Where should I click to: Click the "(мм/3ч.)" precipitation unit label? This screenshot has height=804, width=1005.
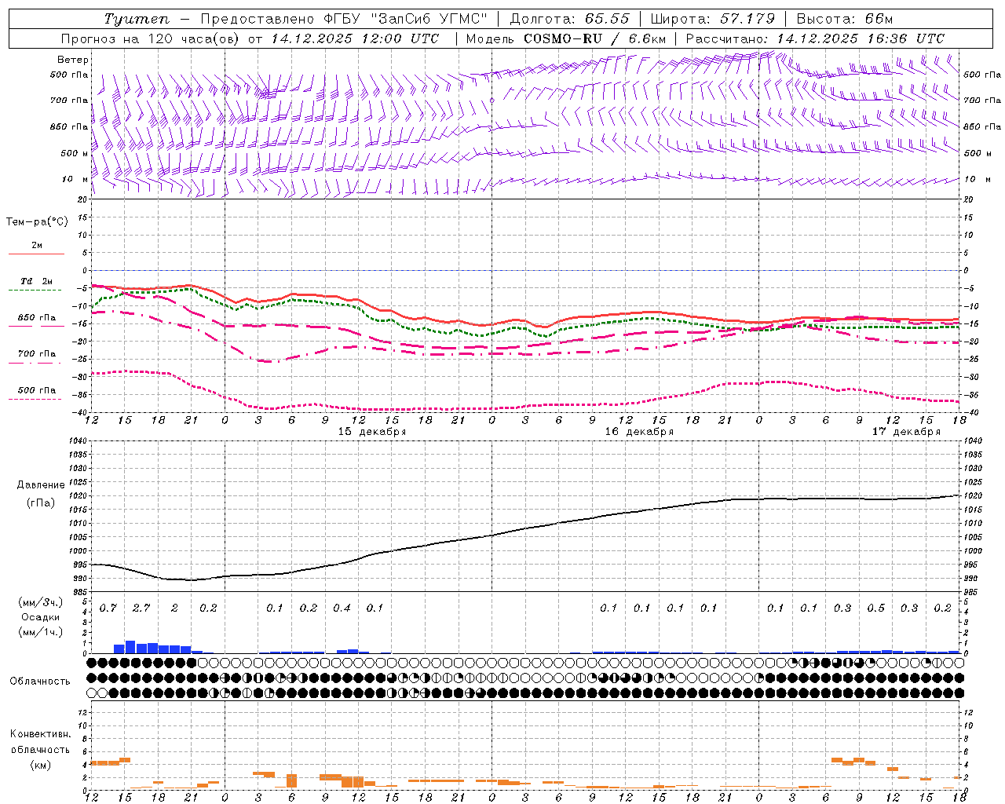pos(41,602)
